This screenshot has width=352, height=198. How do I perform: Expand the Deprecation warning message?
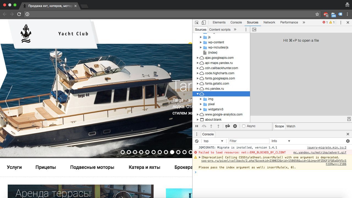[200, 157]
